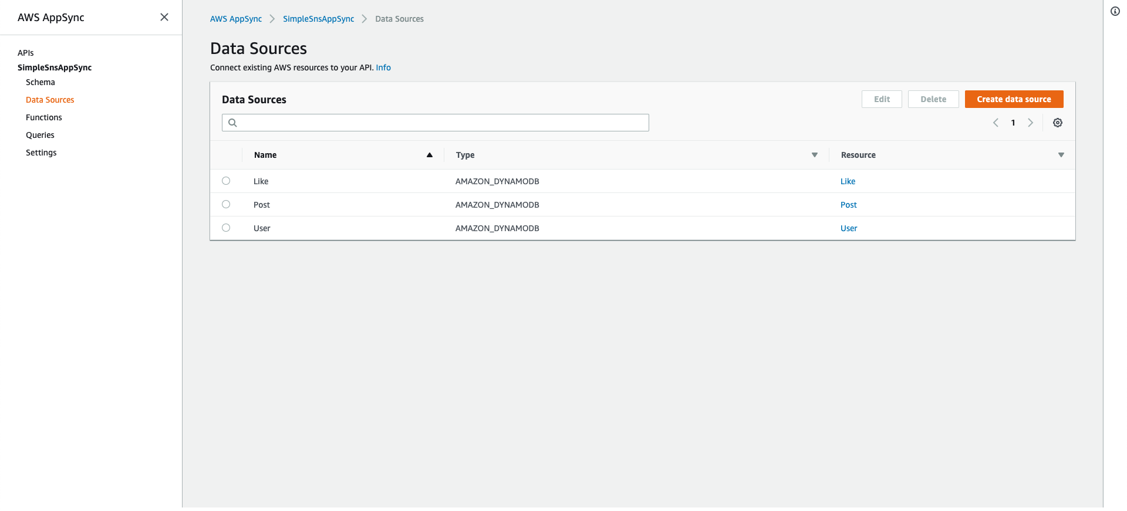Open Data Sources in the sidebar

click(x=50, y=100)
